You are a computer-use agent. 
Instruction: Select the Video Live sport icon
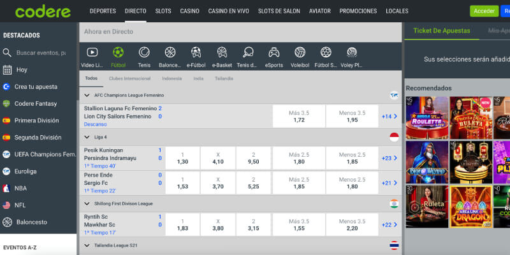coord(92,53)
